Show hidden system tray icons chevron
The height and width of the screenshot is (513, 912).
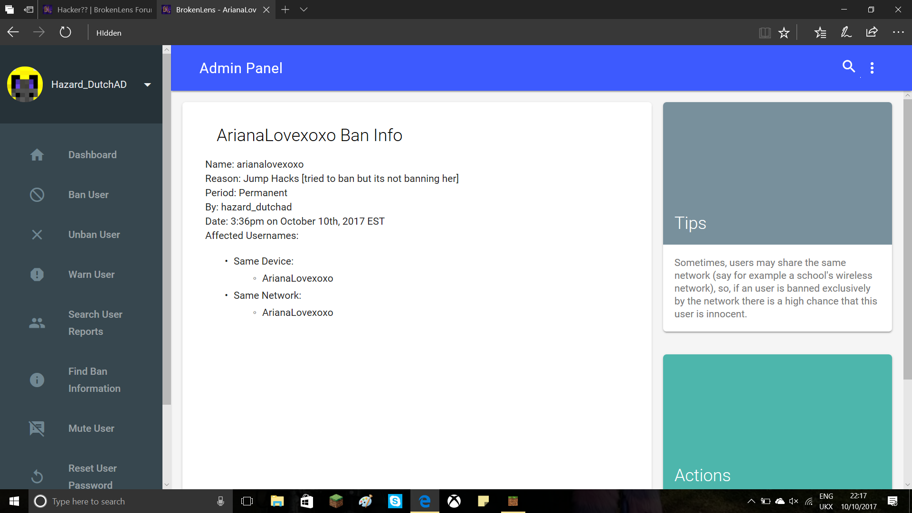pyautogui.click(x=751, y=501)
